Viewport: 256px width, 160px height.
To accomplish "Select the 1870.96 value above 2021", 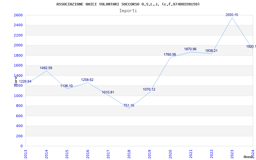I will click(x=190, y=49).
